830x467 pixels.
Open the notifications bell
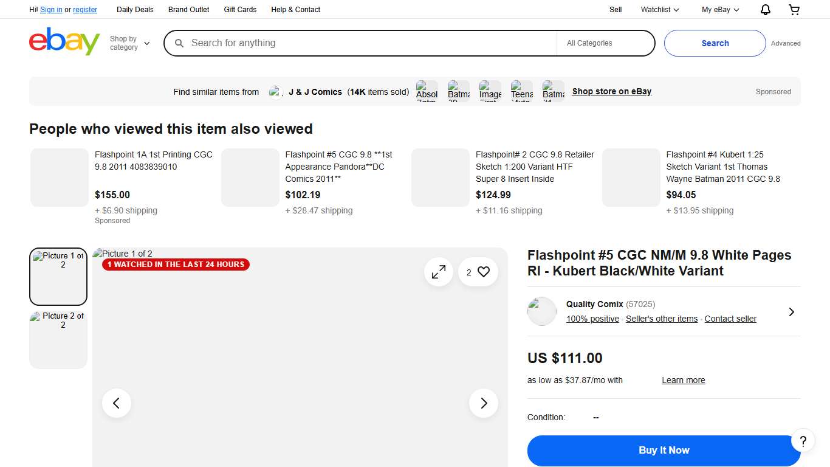pos(766,10)
